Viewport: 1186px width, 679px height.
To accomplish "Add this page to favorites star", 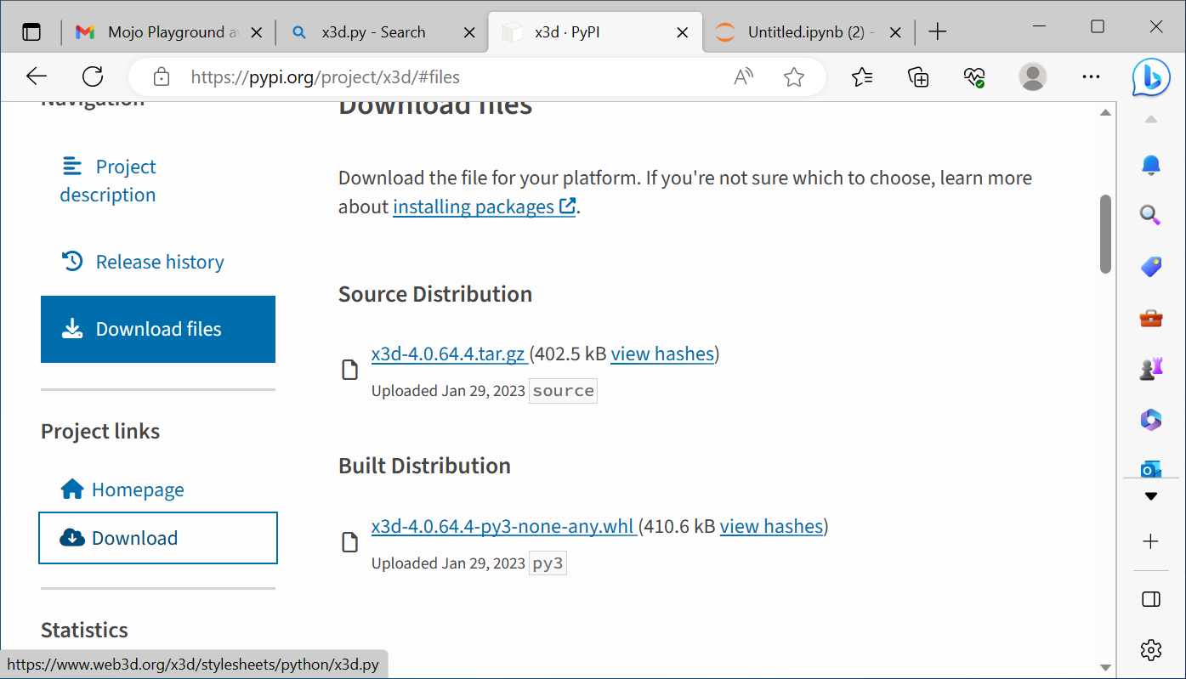I will tap(794, 77).
